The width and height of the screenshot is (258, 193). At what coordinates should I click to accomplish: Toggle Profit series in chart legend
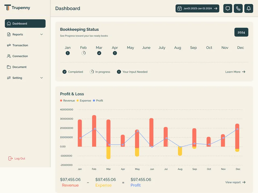point(98,101)
